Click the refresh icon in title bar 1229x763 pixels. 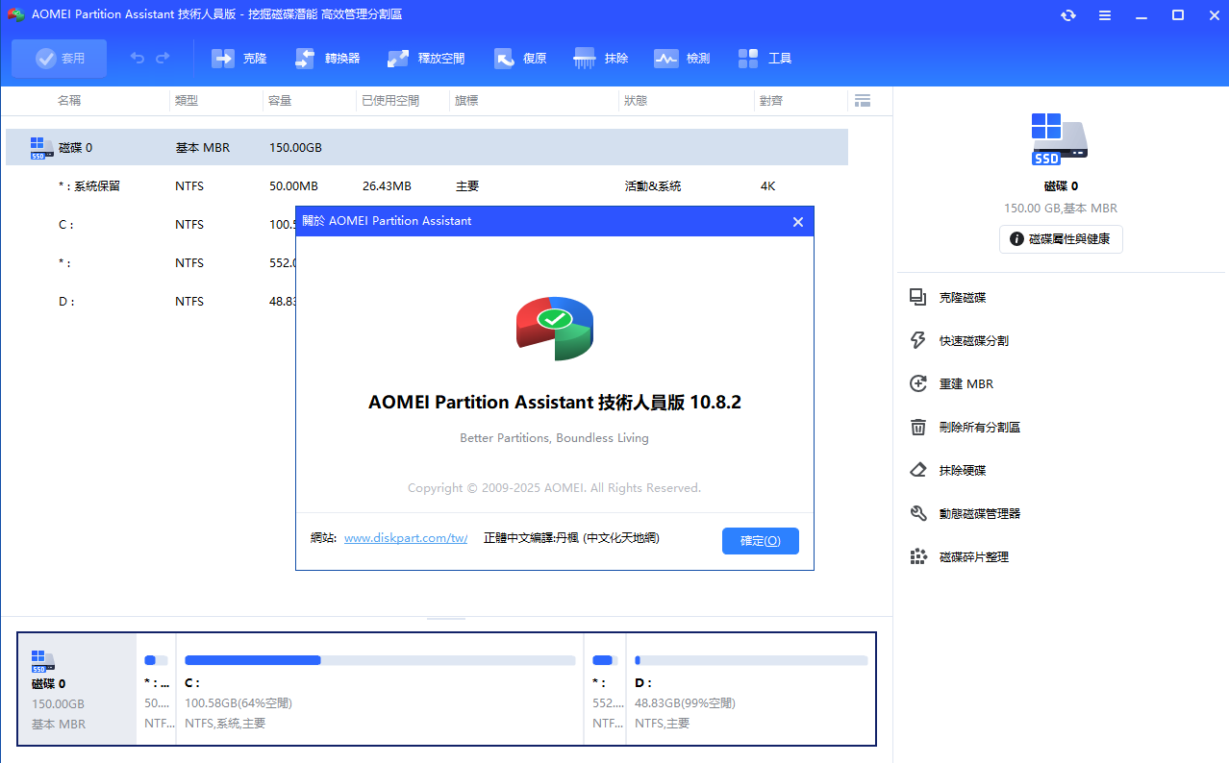(1068, 15)
